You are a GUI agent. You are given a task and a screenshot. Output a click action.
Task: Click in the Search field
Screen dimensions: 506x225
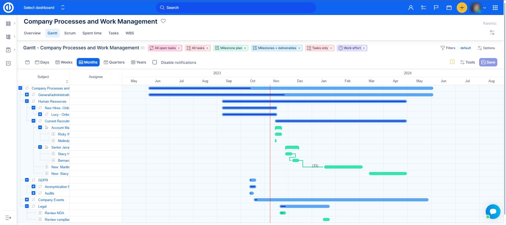(236, 8)
